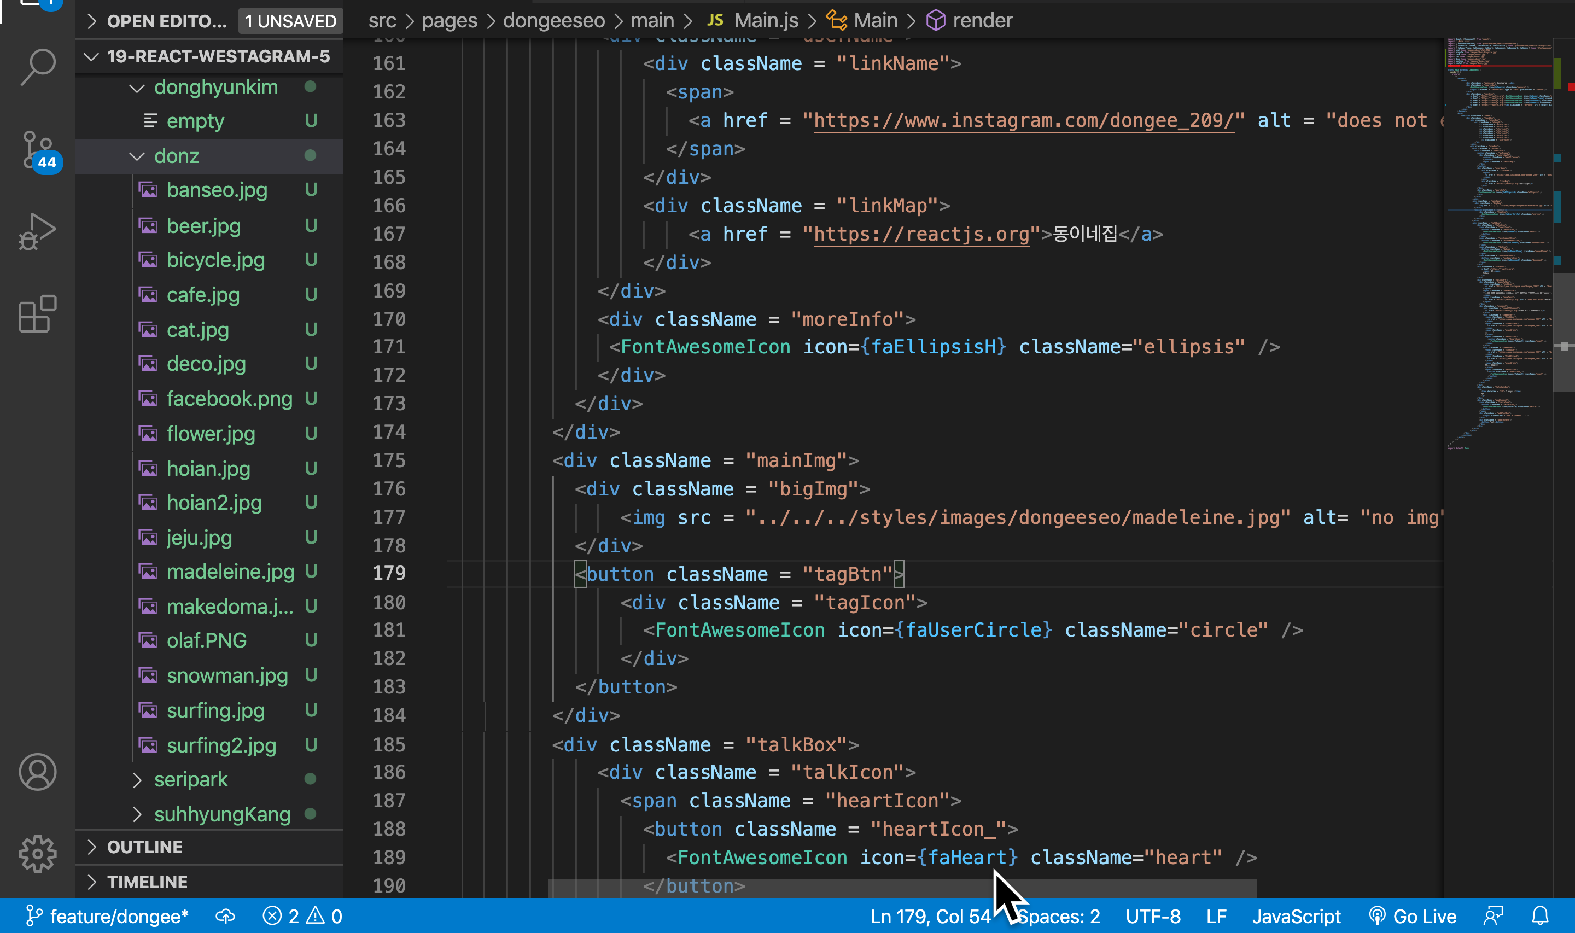Open the Manage gear menu
The width and height of the screenshot is (1575, 933).
pos(38,854)
